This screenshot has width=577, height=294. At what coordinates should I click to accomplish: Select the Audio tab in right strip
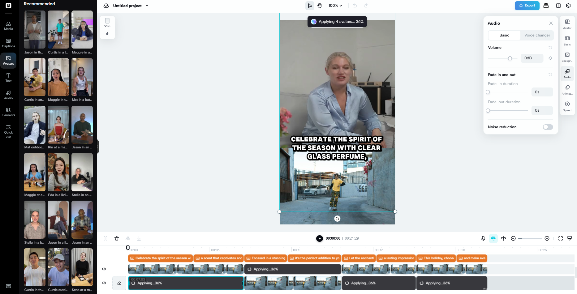(567, 73)
